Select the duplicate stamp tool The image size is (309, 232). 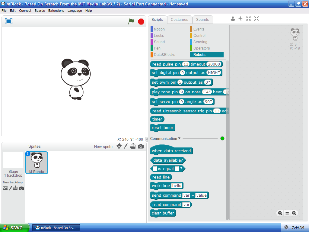point(233,19)
